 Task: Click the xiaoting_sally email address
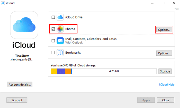point(22,60)
